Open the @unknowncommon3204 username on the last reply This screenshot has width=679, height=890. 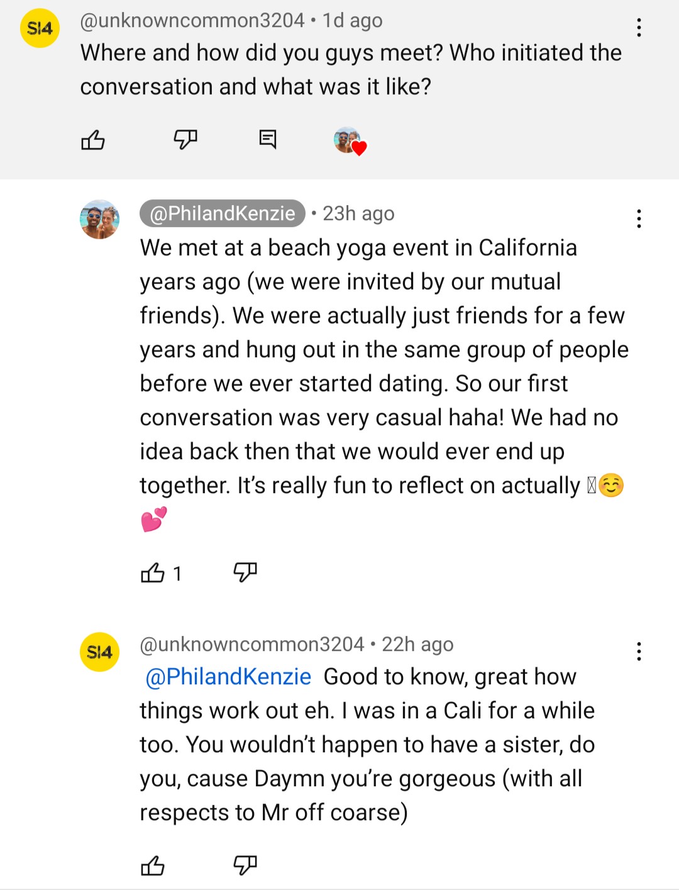click(x=252, y=644)
